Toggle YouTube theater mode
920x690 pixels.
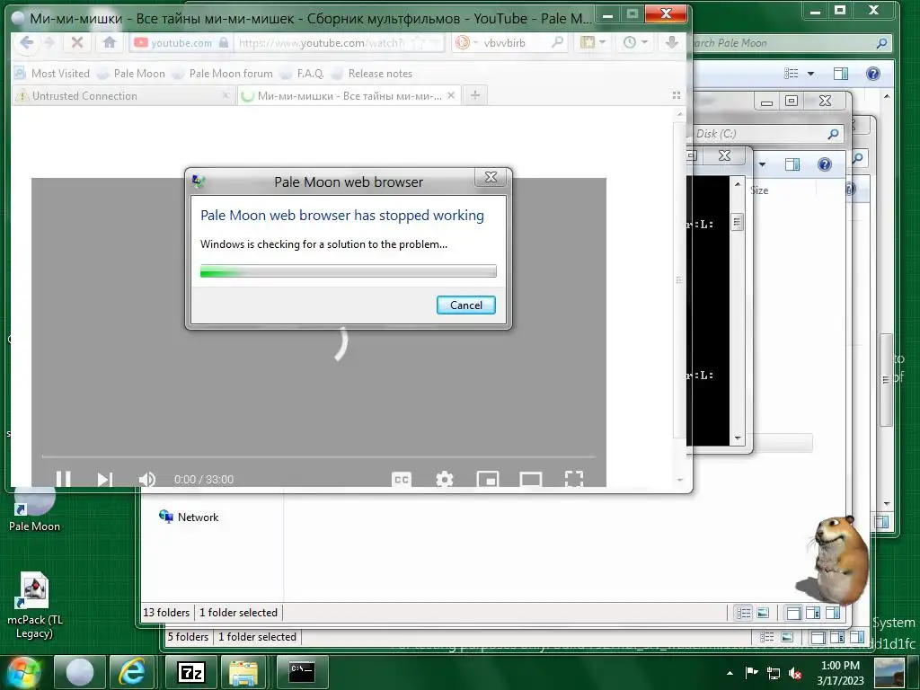point(530,480)
